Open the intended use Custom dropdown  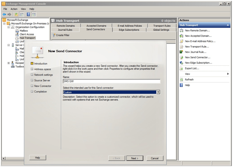pos(158,92)
